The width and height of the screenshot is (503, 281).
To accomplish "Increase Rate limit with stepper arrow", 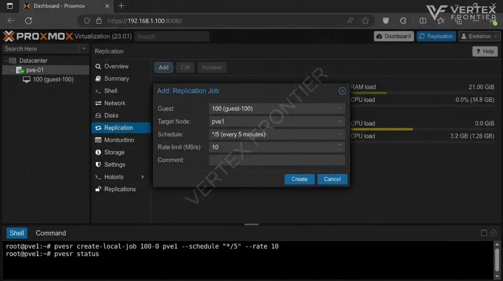I will (340, 144).
